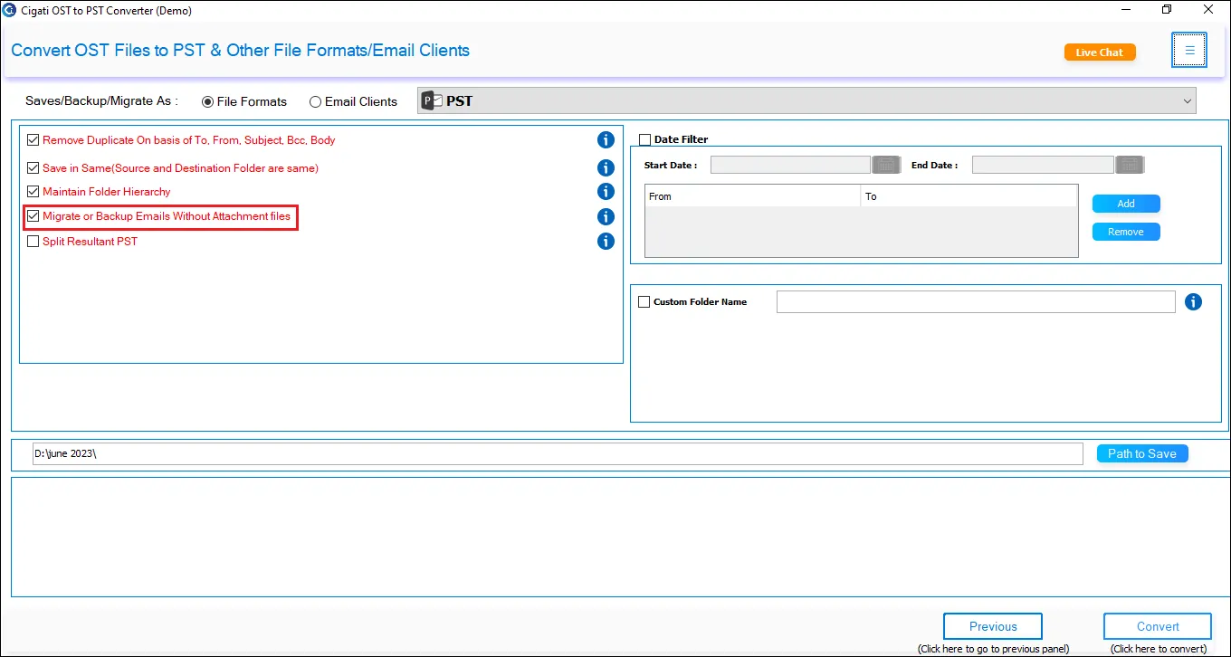Screen dimensions: 1231x657
Task: Click info icon for Migrate Without Attachment
Action: pyautogui.click(x=606, y=216)
